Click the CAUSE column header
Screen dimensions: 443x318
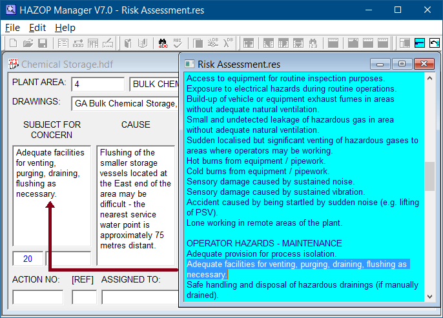click(x=136, y=124)
